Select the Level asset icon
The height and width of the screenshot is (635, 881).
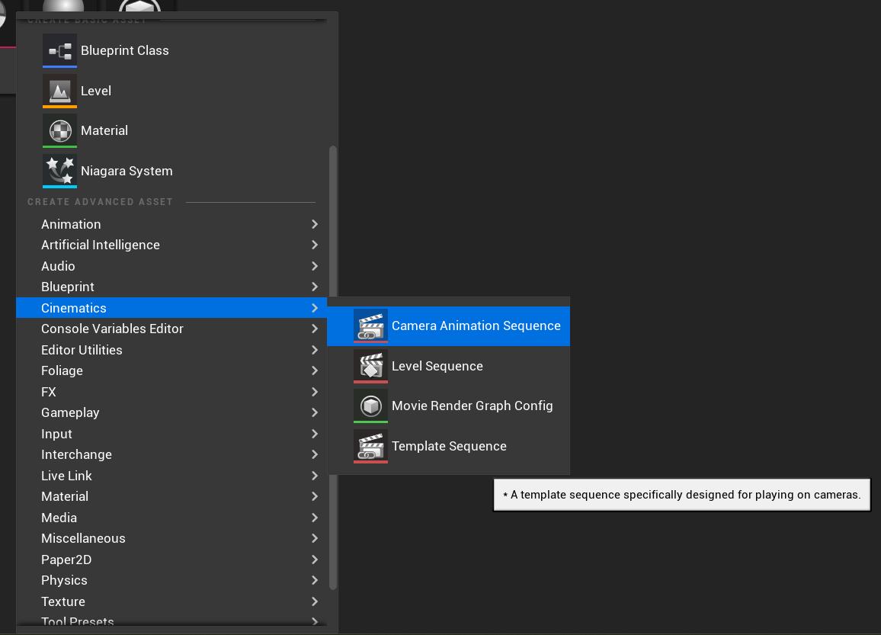[59, 91]
